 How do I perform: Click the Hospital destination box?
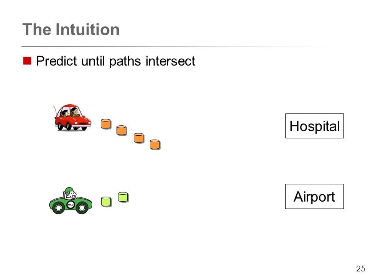pos(314,126)
